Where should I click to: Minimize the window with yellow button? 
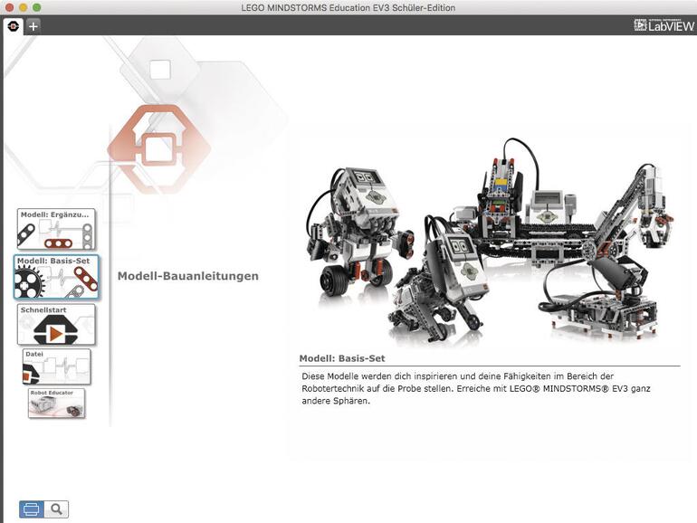[24, 7]
